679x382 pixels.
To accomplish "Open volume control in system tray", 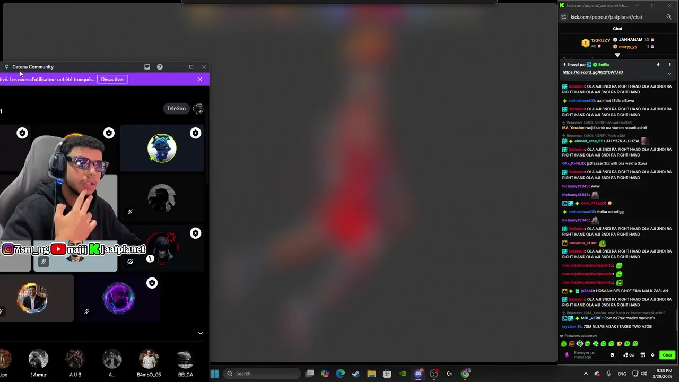I will (644, 374).
